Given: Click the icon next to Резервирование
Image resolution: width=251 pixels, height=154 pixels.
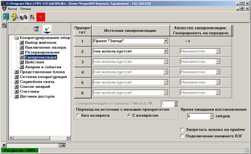Looking at the screenshot, I should (22, 52).
